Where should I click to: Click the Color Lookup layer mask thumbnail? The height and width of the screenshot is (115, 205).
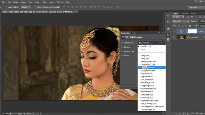pyautogui.click(x=192, y=31)
